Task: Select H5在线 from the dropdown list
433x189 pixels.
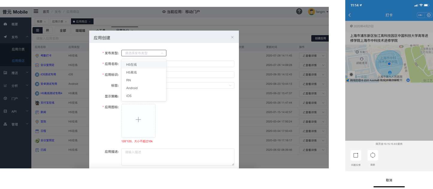Action: 131,64
